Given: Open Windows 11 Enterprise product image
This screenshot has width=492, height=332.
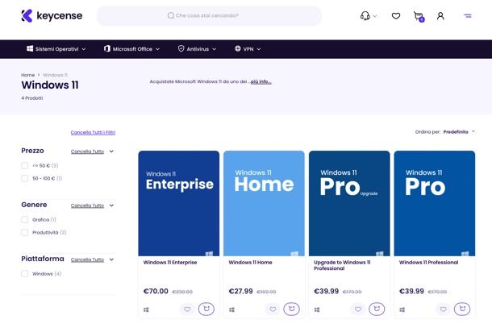Looking at the screenshot, I should [x=179, y=203].
